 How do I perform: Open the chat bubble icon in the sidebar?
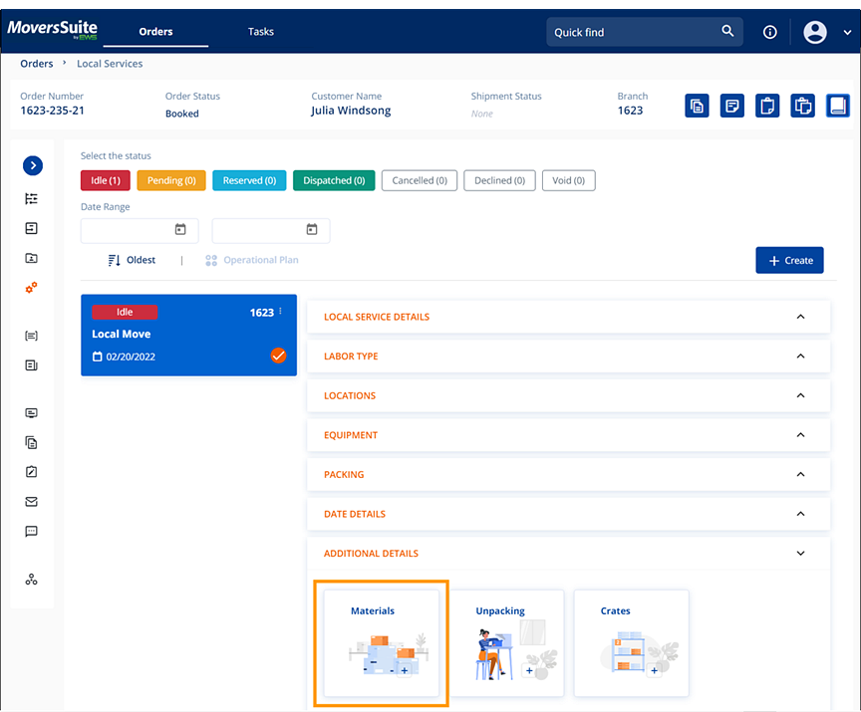click(x=32, y=532)
